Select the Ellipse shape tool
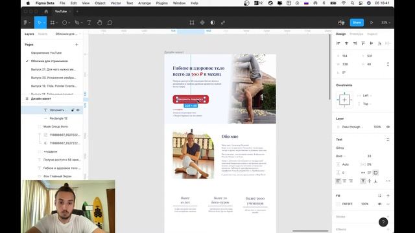This screenshot has width=415, height=233. click(x=64, y=23)
